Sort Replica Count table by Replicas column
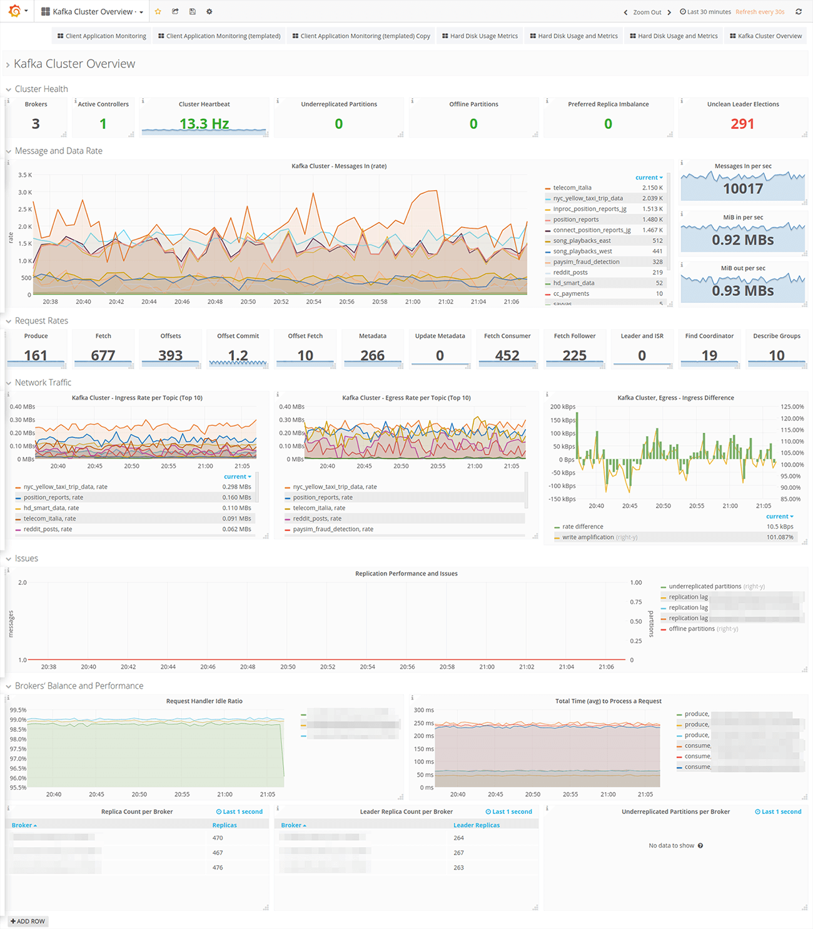This screenshot has height=929, width=813. [x=225, y=826]
